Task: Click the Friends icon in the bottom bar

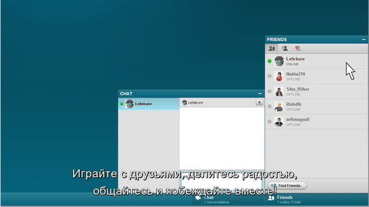Action: [272, 198]
